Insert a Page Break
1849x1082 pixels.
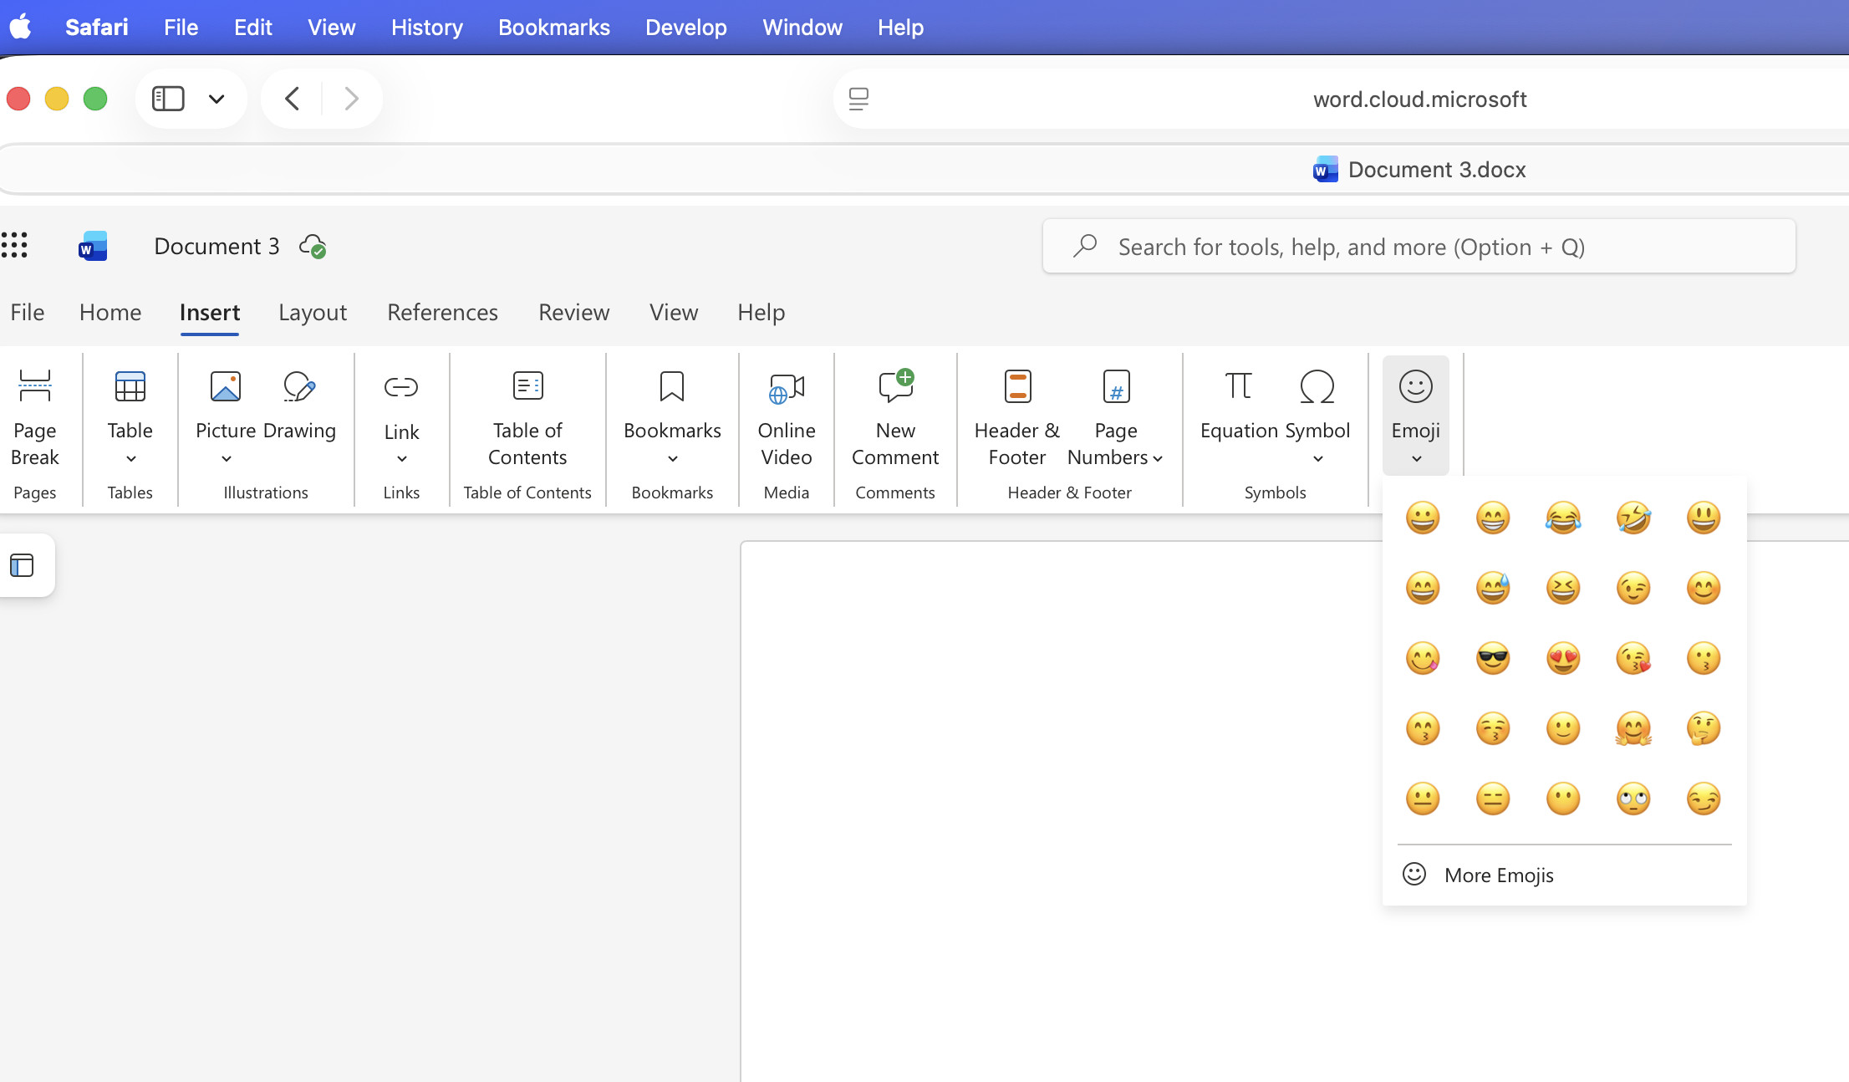pyautogui.click(x=34, y=418)
